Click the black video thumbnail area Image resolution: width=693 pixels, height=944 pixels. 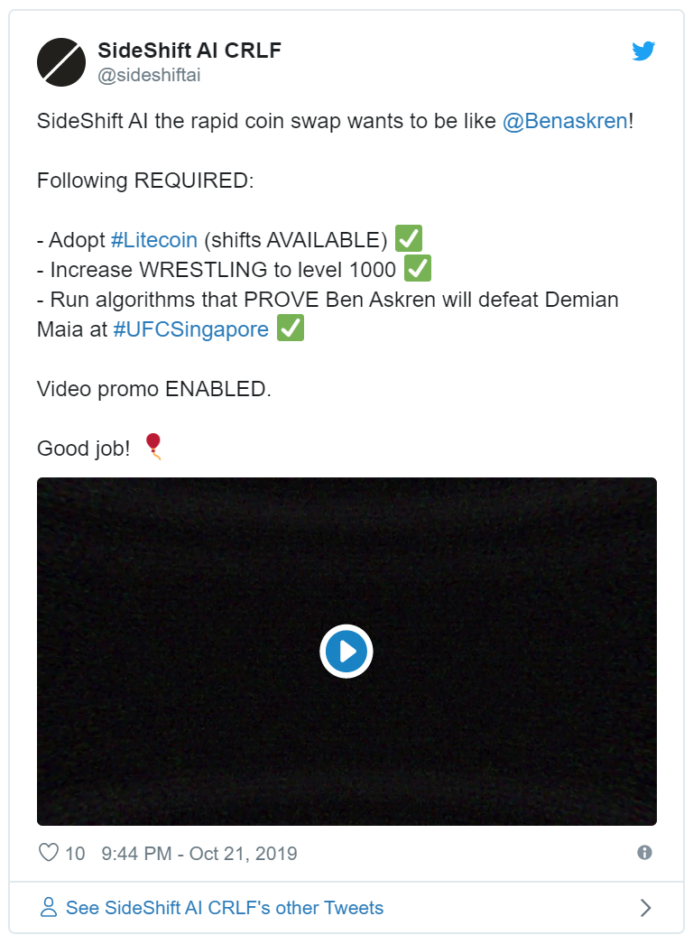tap(346, 652)
